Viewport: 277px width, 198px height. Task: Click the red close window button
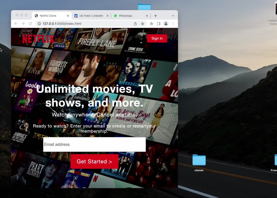tap(17, 15)
